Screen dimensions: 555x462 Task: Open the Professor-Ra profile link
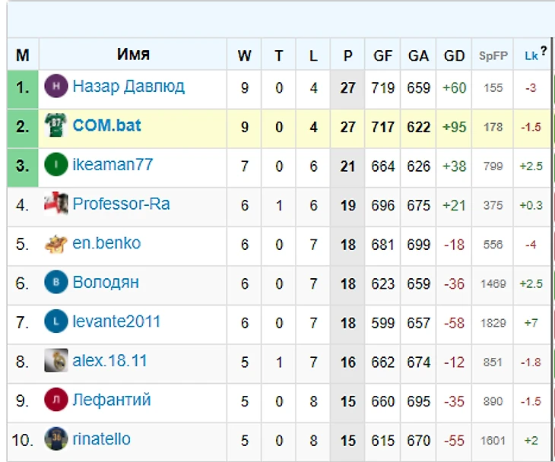[x=121, y=204]
